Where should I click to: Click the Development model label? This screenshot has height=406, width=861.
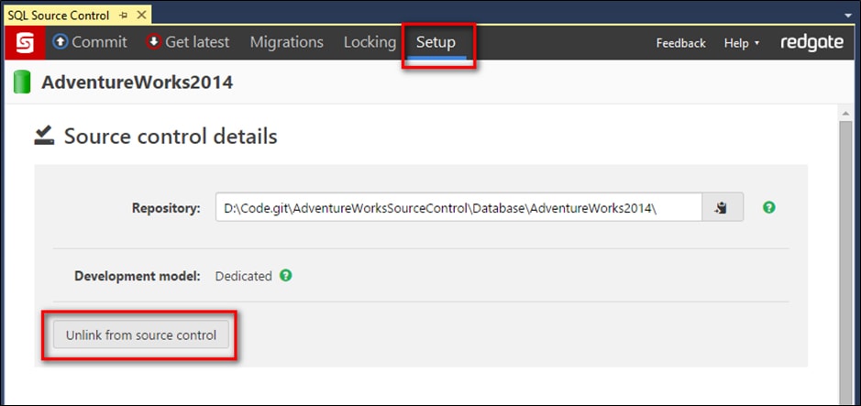click(138, 276)
